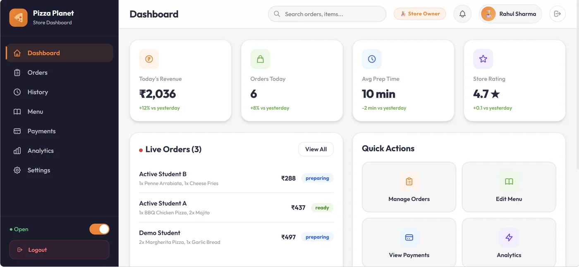Click the 1x BBQ Chicken Pizza, 2x Mojito line
The image size is (579, 267).
pyautogui.click(x=175, y=213)
